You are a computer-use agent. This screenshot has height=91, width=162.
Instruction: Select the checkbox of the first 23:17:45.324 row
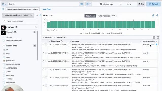(x=46, y=44)
